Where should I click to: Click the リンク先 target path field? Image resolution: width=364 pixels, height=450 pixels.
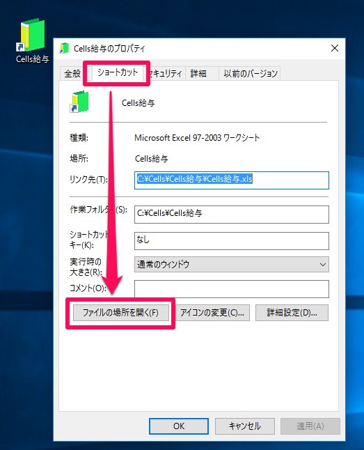coord(232,180)
